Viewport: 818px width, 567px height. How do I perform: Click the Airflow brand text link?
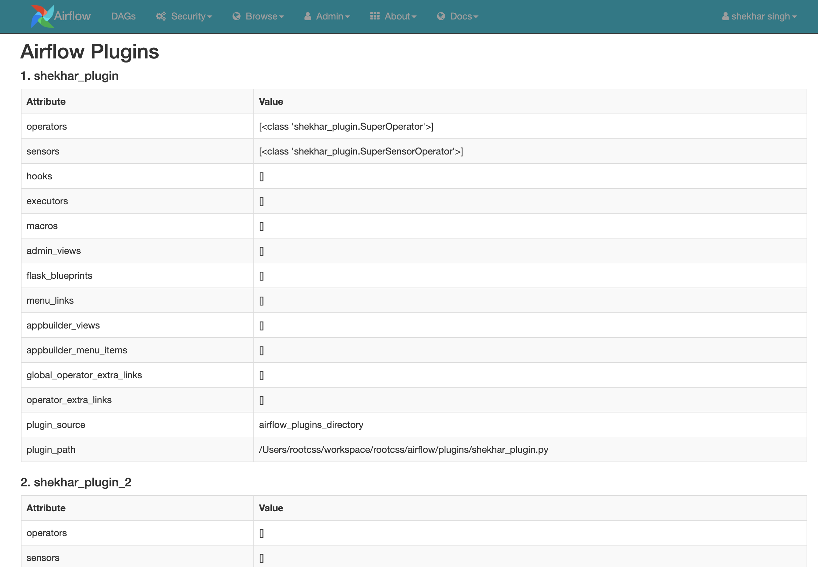73,16
